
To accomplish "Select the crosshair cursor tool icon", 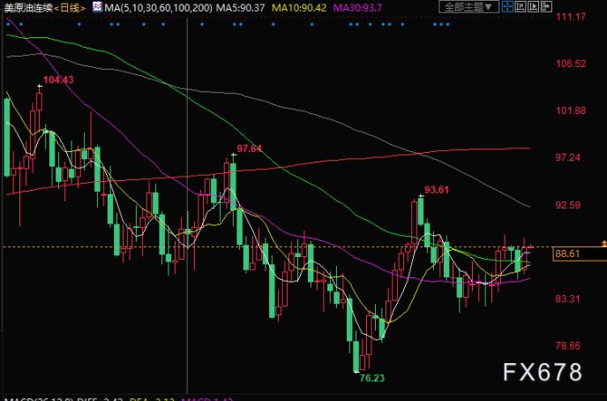I will point(507,6).
